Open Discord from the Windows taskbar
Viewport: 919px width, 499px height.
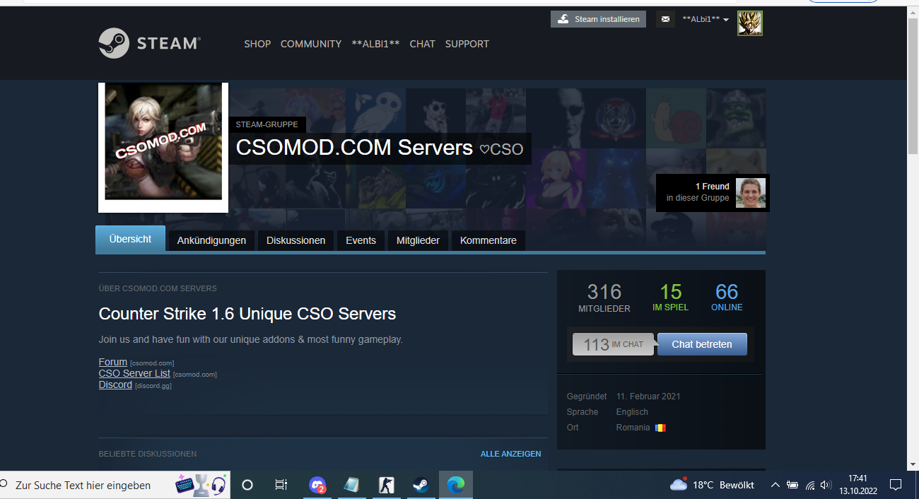317,485
